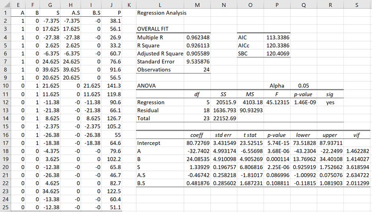Select the Intercept t stat 23.52515
372x212 pixels.
coord(251,143)
